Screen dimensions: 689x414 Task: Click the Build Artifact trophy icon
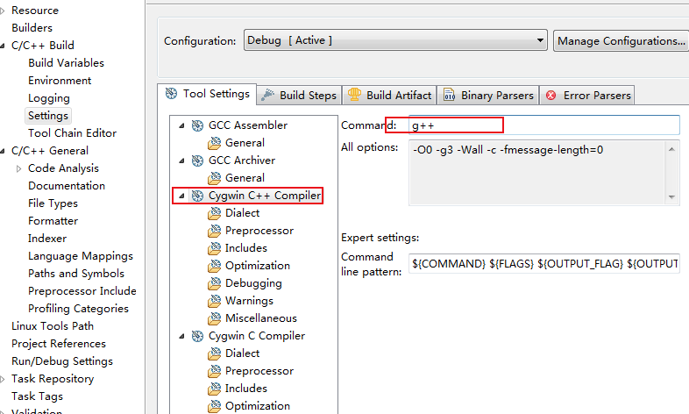354,95
